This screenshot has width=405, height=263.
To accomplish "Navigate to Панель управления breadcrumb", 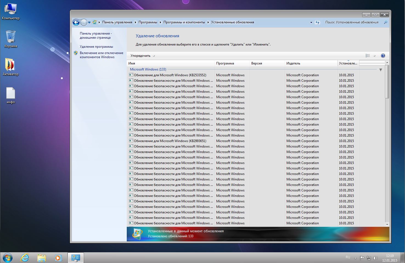I will [117, 22].
